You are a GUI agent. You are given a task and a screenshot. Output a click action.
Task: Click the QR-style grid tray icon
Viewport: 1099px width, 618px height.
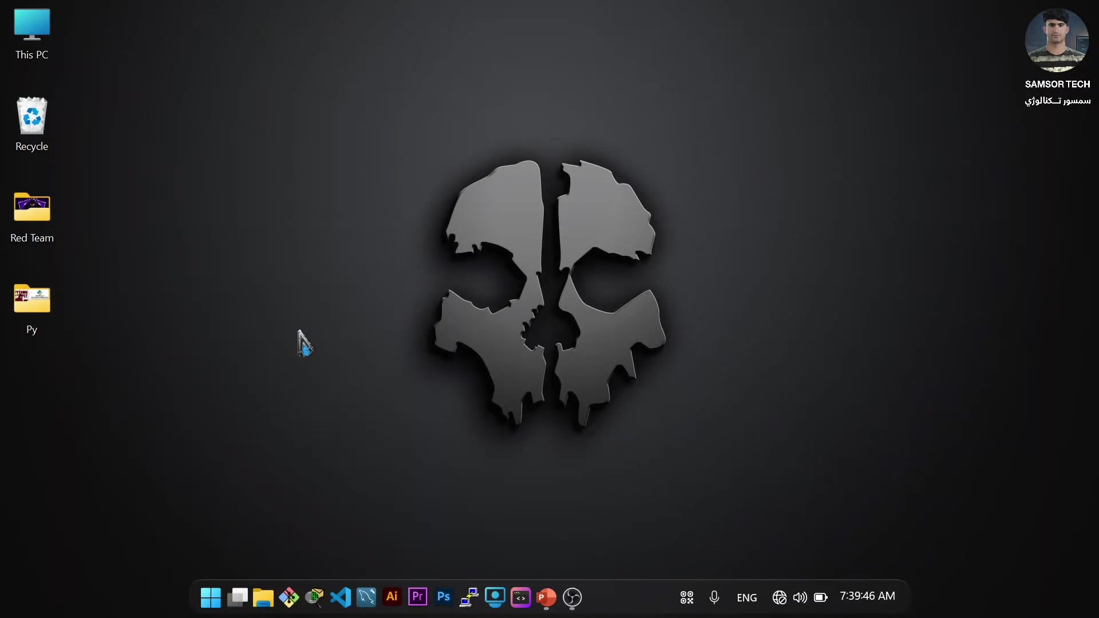pyautogui.click(x=687, y=597)
